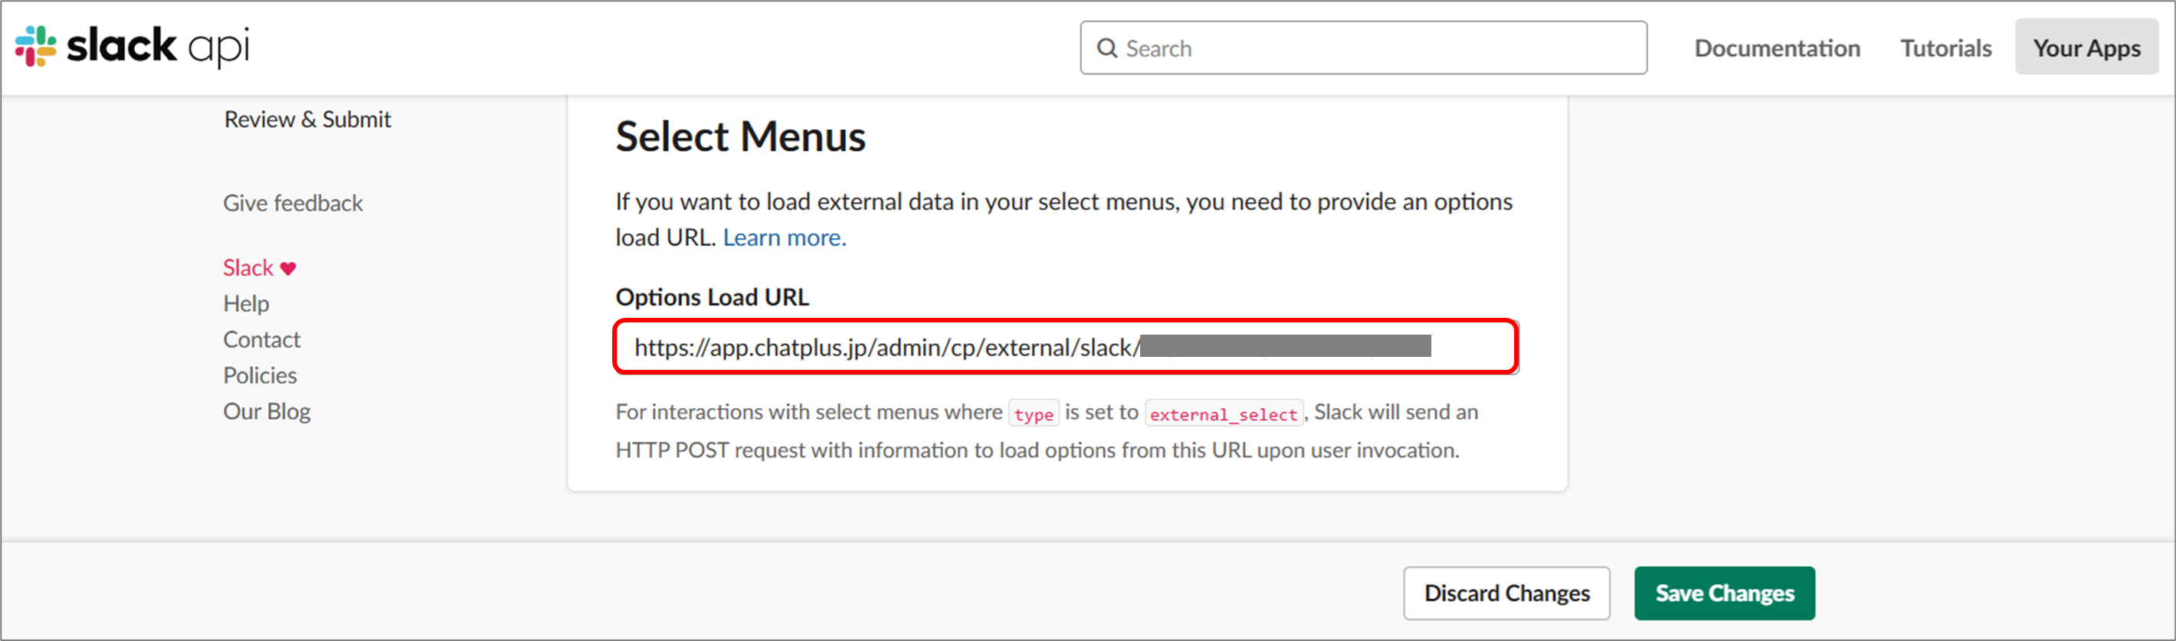Open Give feedback link
The image size is (2176, 641).
(x=293, y=203)
